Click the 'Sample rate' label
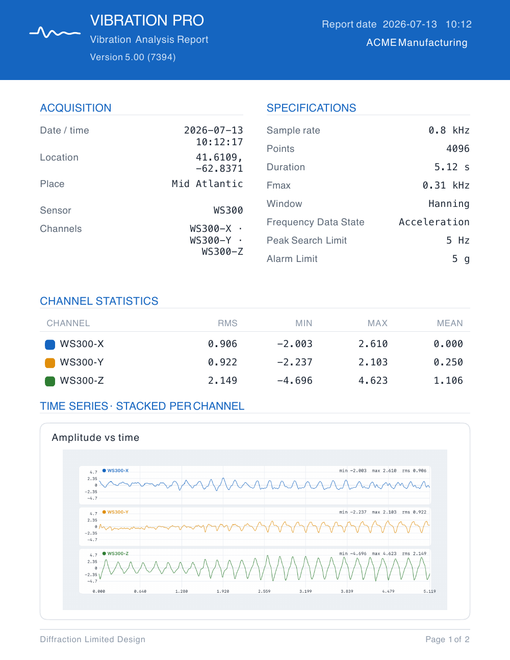Screen dimensions: 510x660 point(293,130)
